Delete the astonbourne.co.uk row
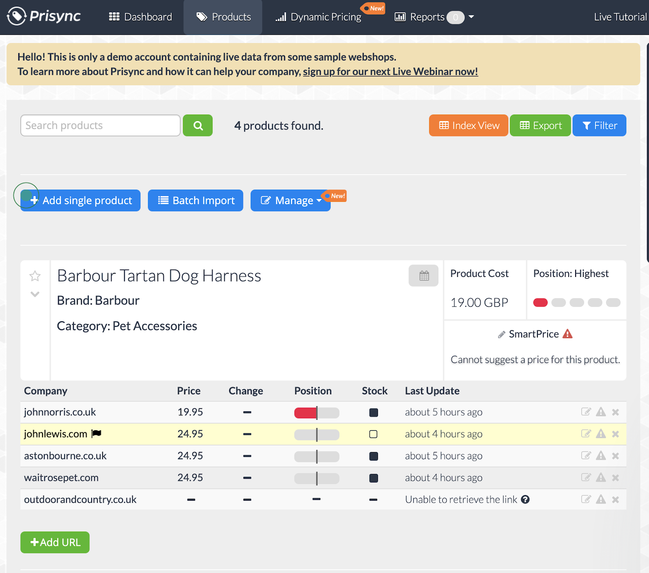 click(615, 456)
